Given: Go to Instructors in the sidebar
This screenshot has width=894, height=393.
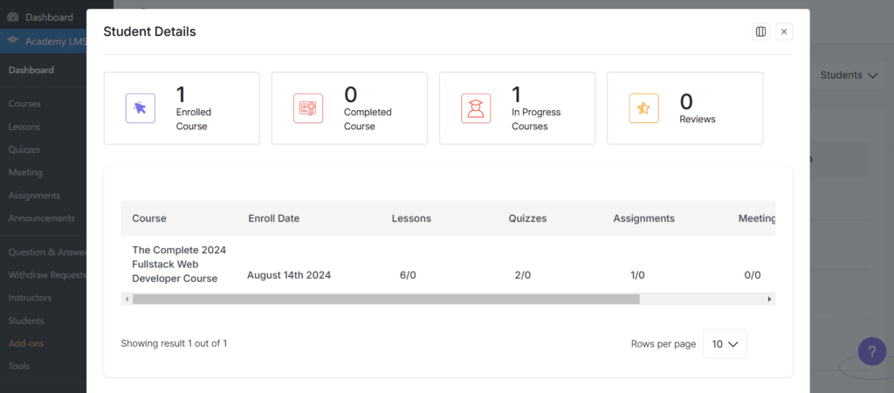Looking at the screenshot, I should [x=30, y=298].
